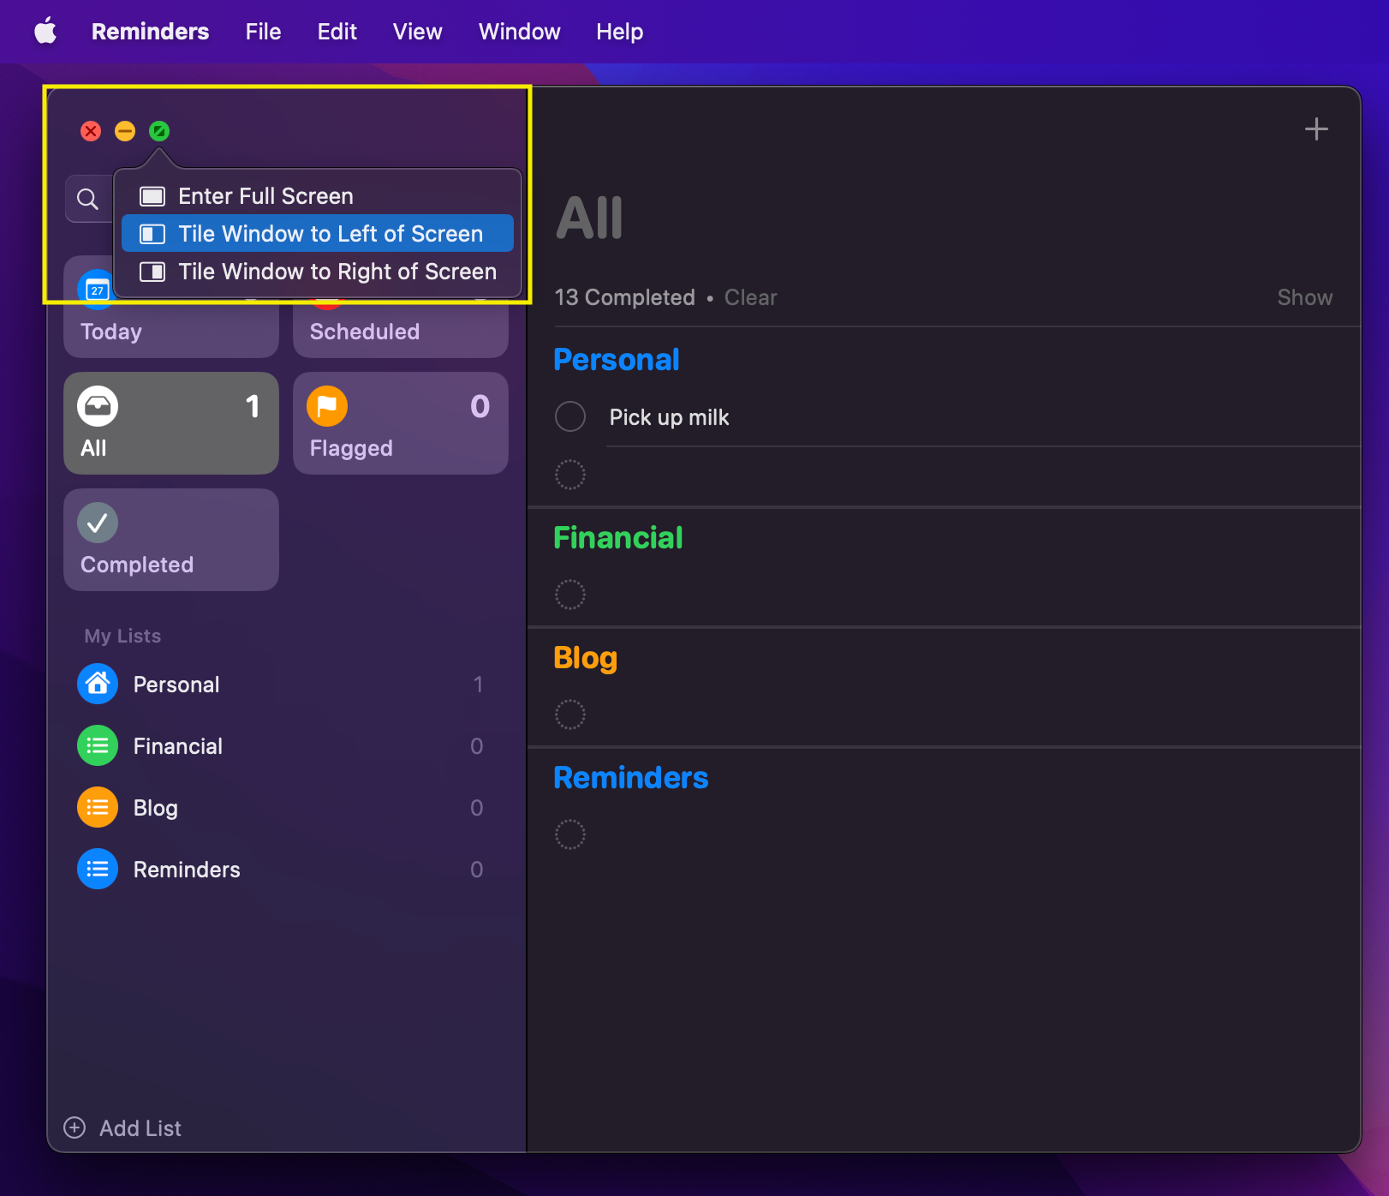Click the blue Reminders list icon
Viewport: 1389px width, 1196px height.
(98, 869)
